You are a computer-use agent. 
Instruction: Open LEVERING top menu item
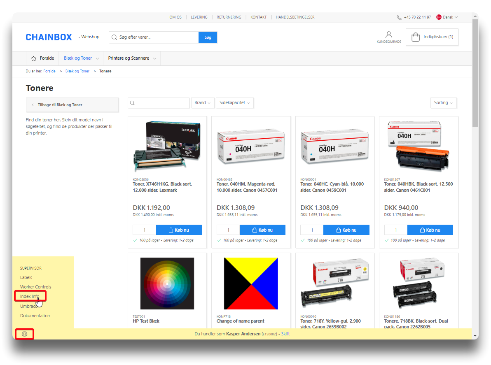click(x=199, y=17)
